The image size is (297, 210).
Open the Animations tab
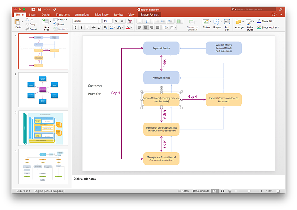(82, 14)
